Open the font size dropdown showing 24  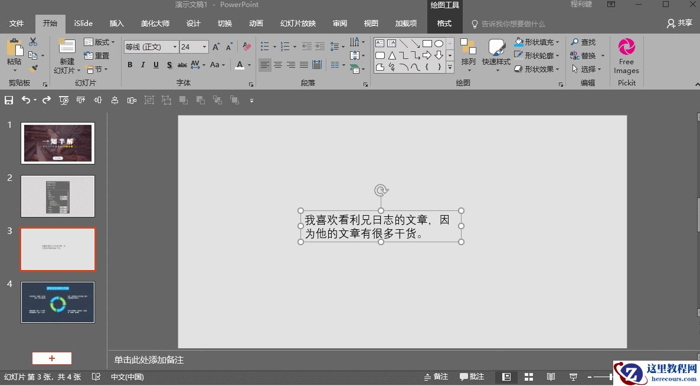point(205,47)
